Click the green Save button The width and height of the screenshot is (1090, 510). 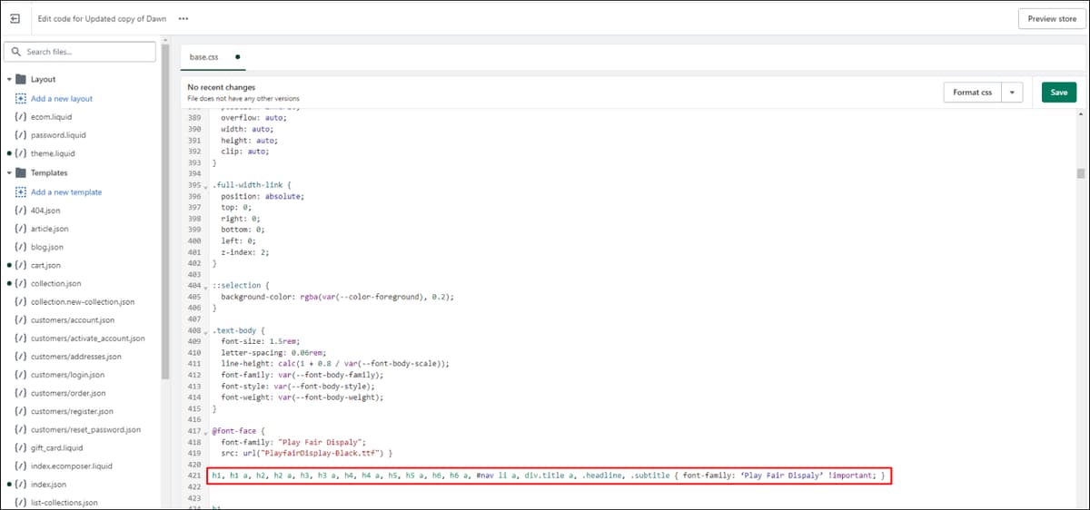1059,93
